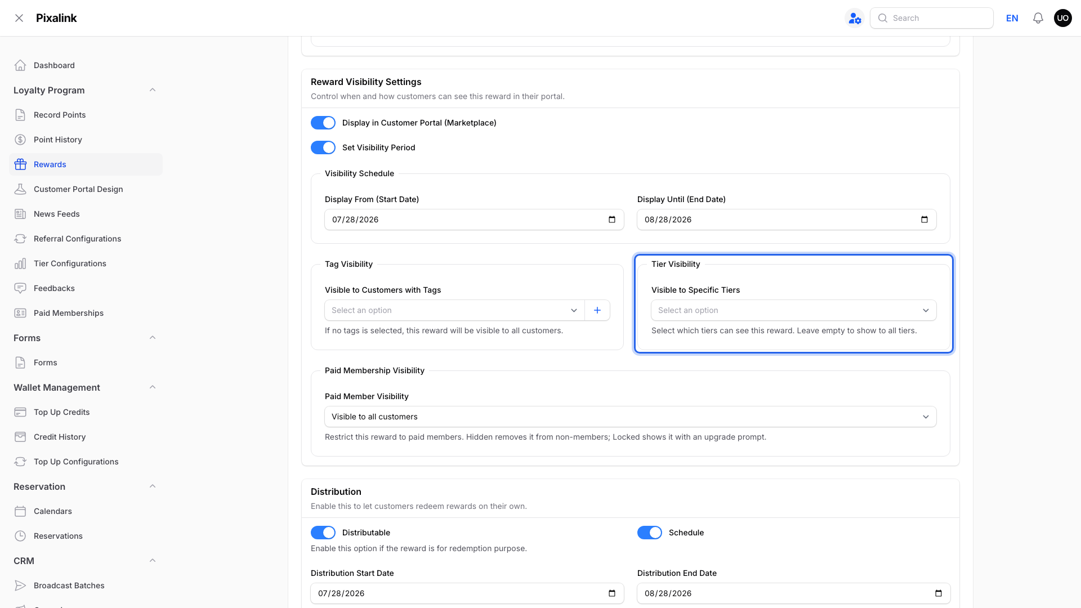1081x608 pixels.
Task: Click the user settings icon beside search
Action: click(x=855, y=18)
